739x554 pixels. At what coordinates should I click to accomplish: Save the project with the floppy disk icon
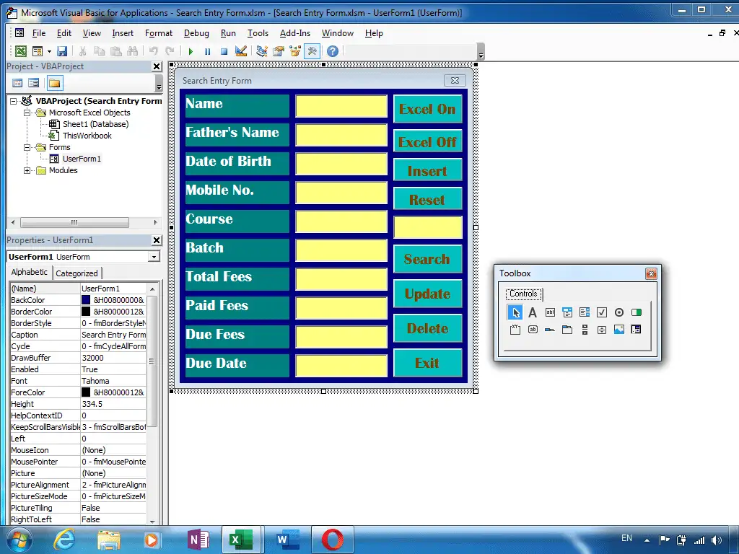62,51
